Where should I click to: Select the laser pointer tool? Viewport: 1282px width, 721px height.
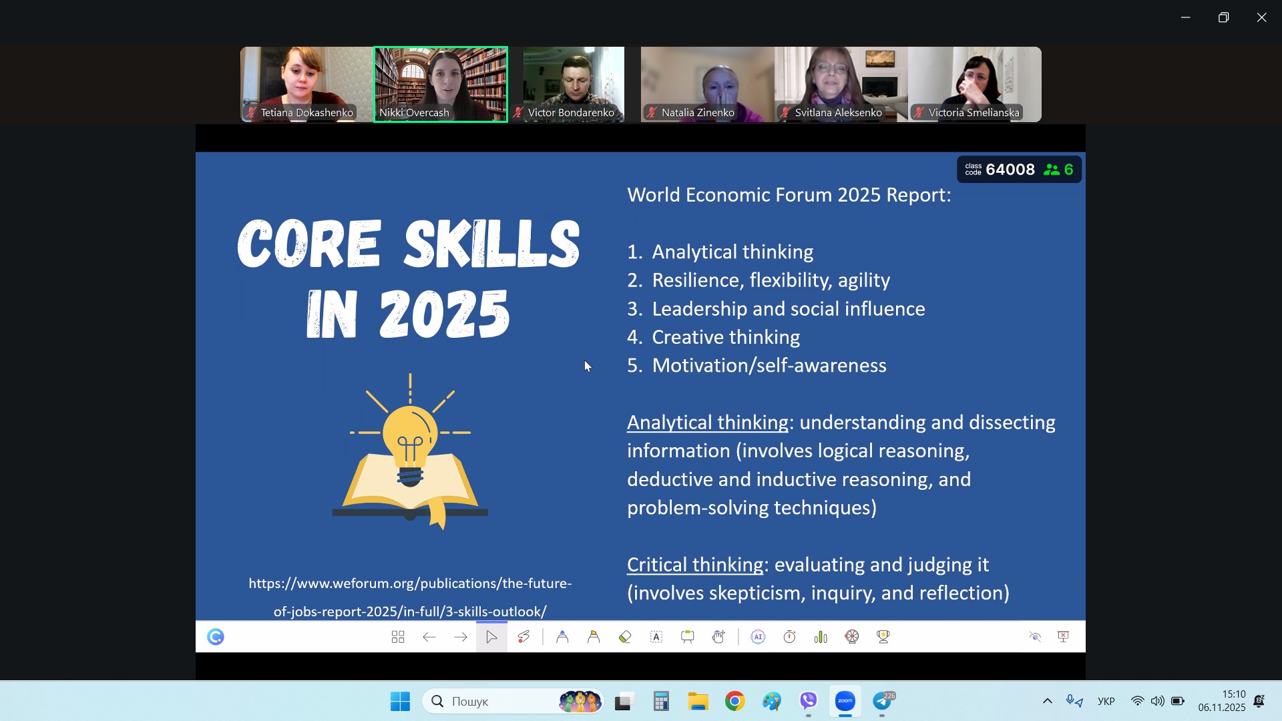coord(523,638)
